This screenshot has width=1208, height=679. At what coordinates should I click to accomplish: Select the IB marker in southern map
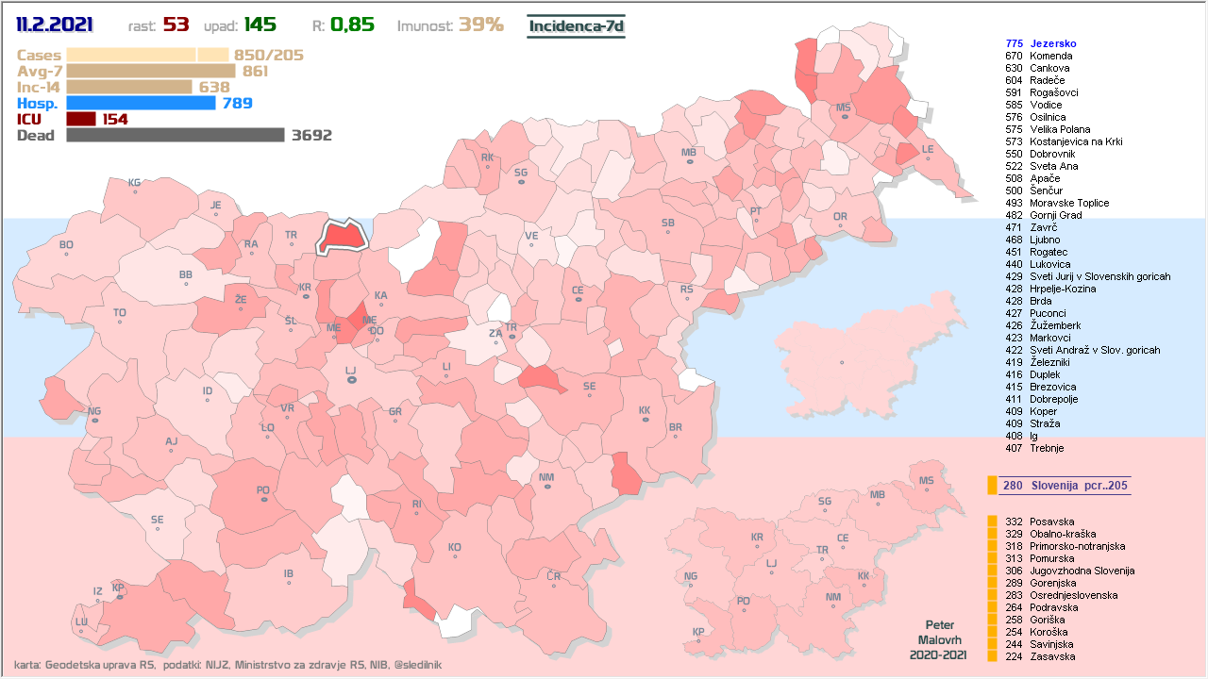289,582
